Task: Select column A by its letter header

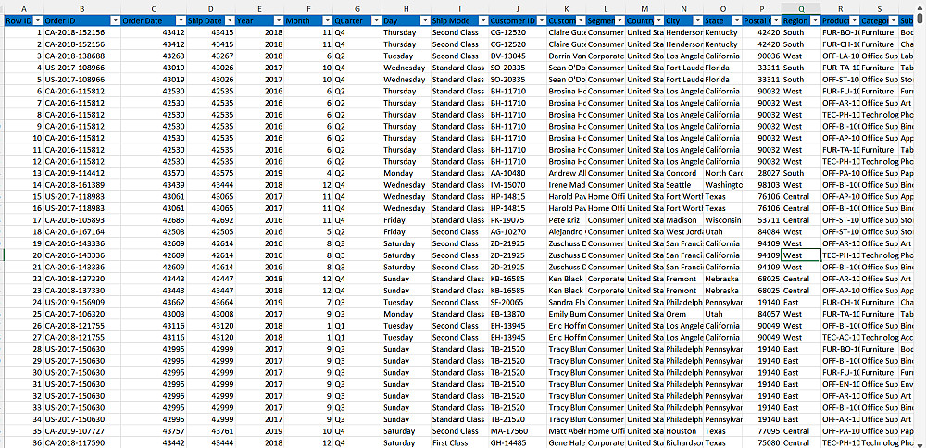Action: point(24,9)
